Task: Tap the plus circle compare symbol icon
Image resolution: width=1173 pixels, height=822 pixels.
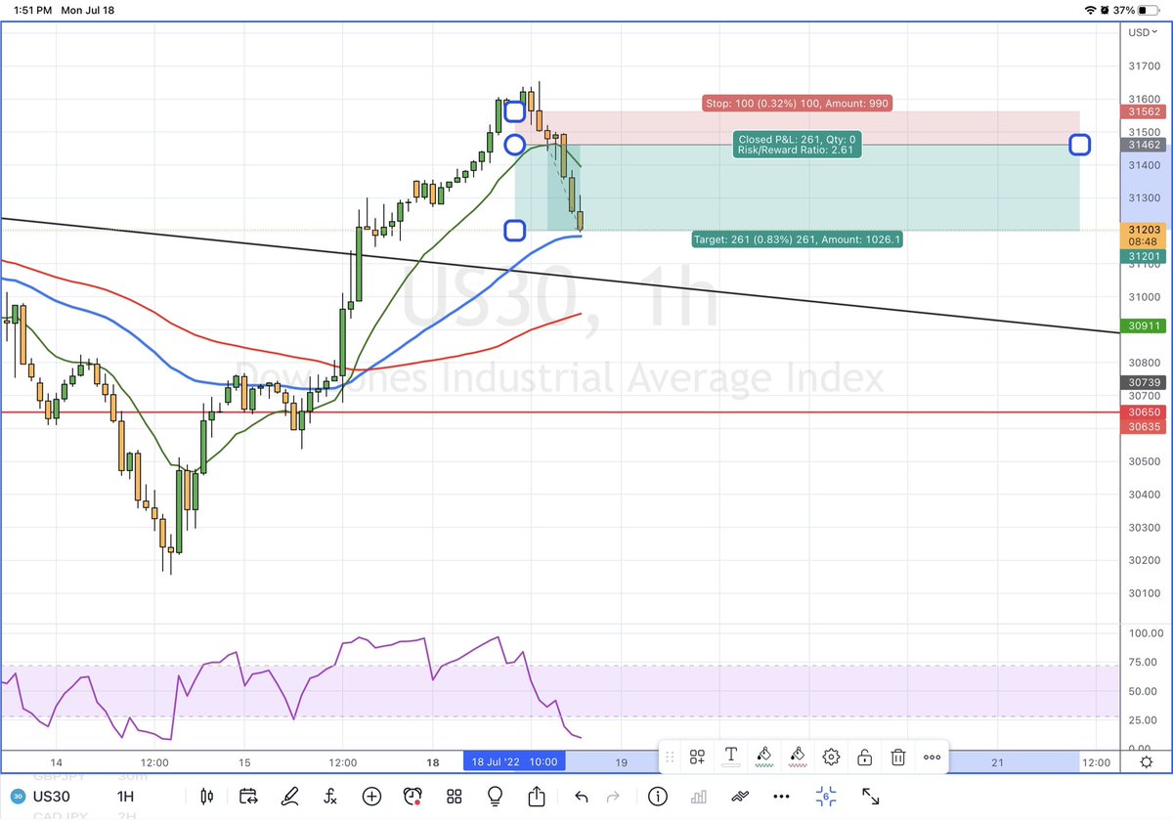Action: 371,797
